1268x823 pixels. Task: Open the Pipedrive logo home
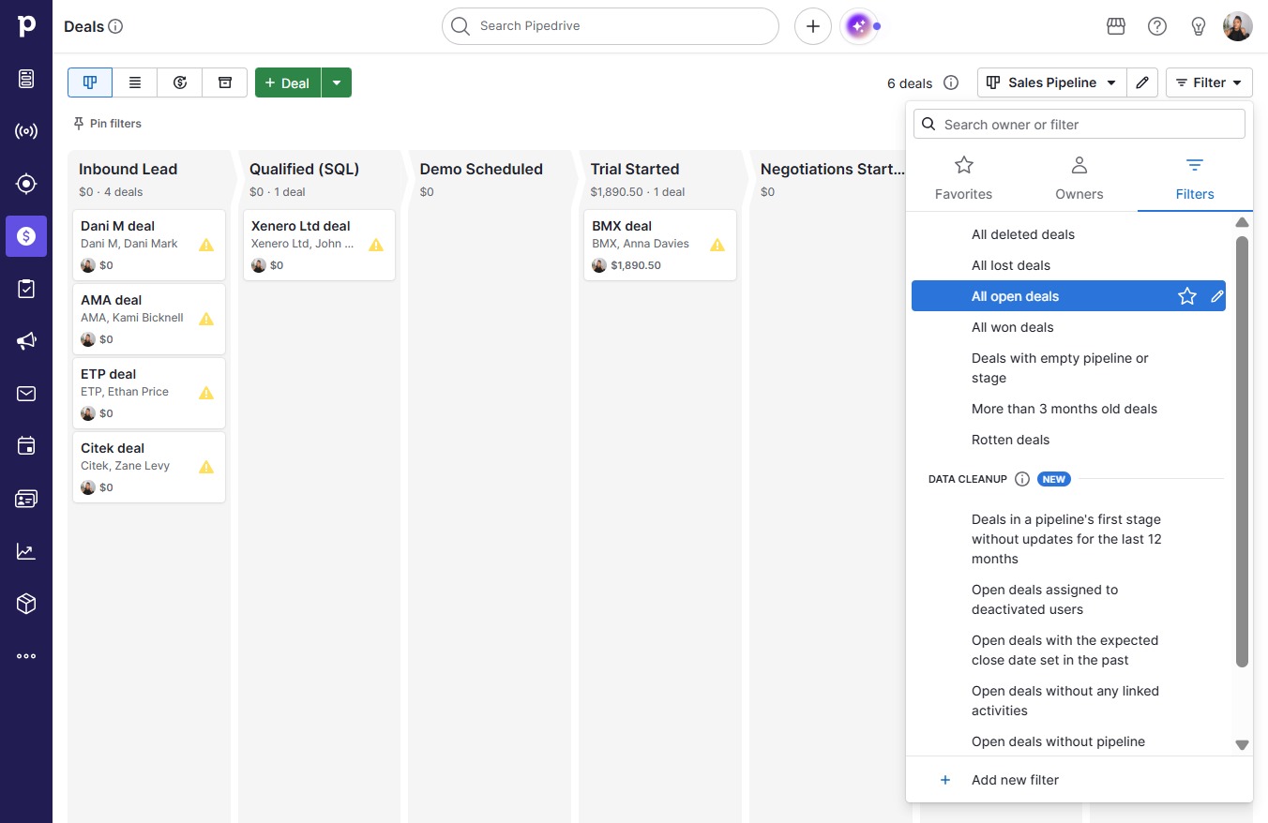click(26, 26)
